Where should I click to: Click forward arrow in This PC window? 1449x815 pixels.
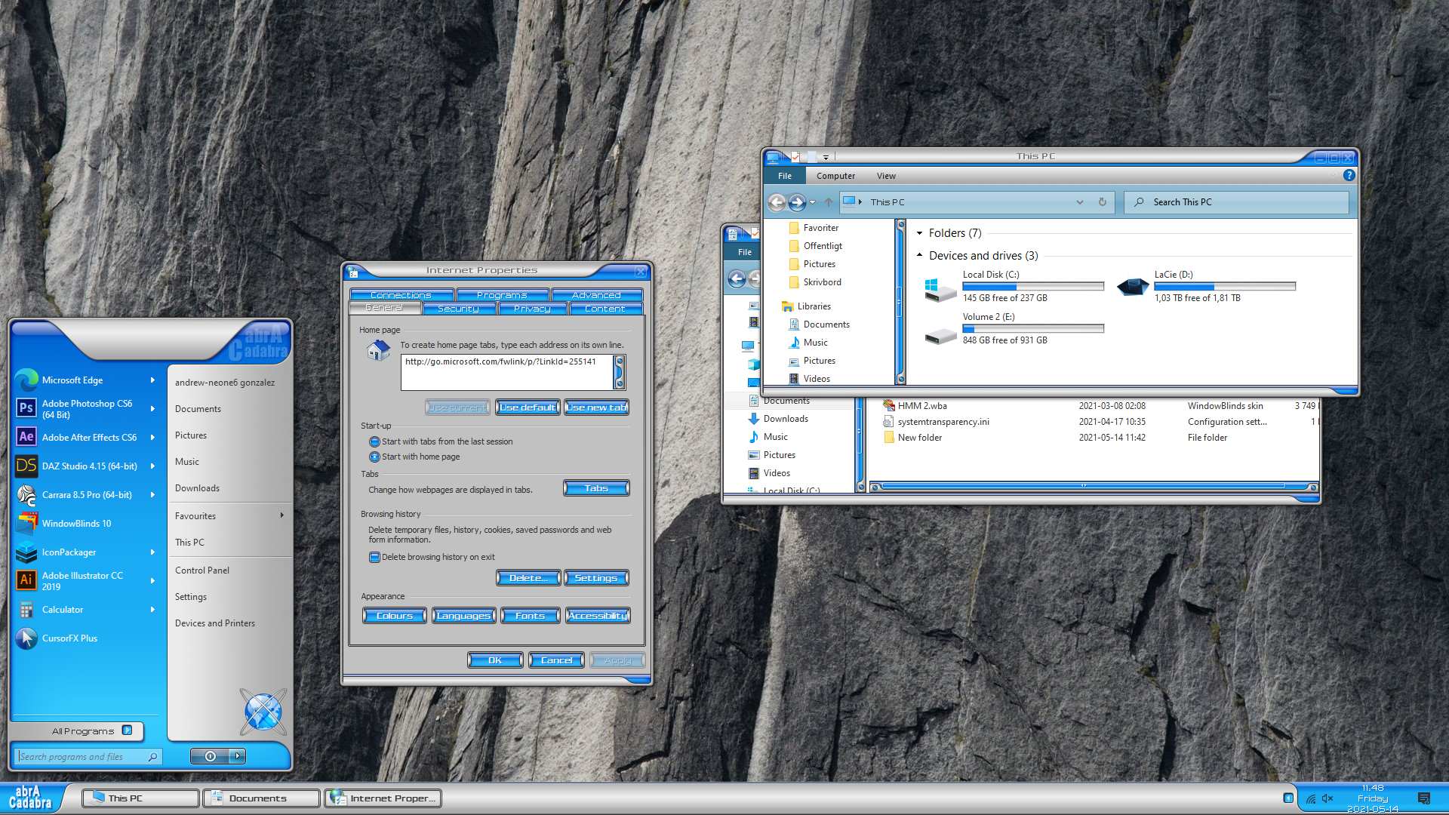[x=797, y=201]
